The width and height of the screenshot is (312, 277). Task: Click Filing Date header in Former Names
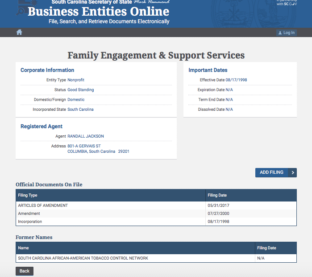(x=266, y=248)
